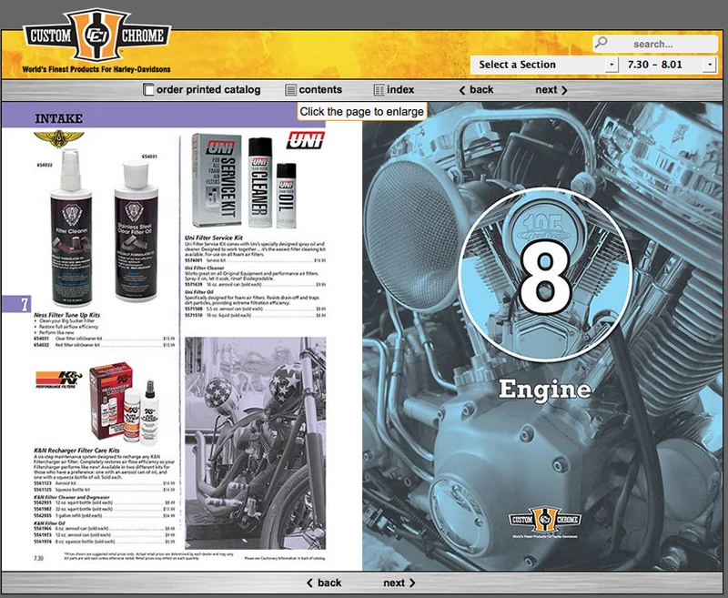This screenshot has width=728, height=598.
Task: Click the order printed catalog icon
Action: (x=148, y=89)
